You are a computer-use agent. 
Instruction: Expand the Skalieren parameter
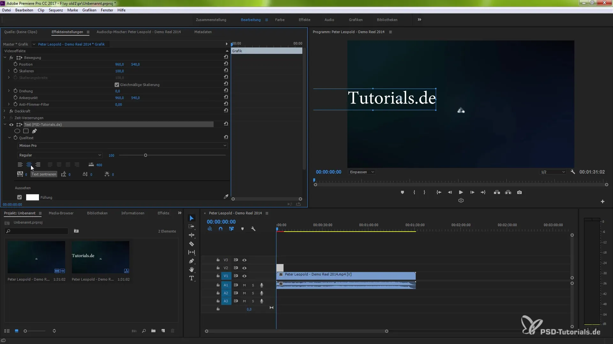[x=9, y=71]
